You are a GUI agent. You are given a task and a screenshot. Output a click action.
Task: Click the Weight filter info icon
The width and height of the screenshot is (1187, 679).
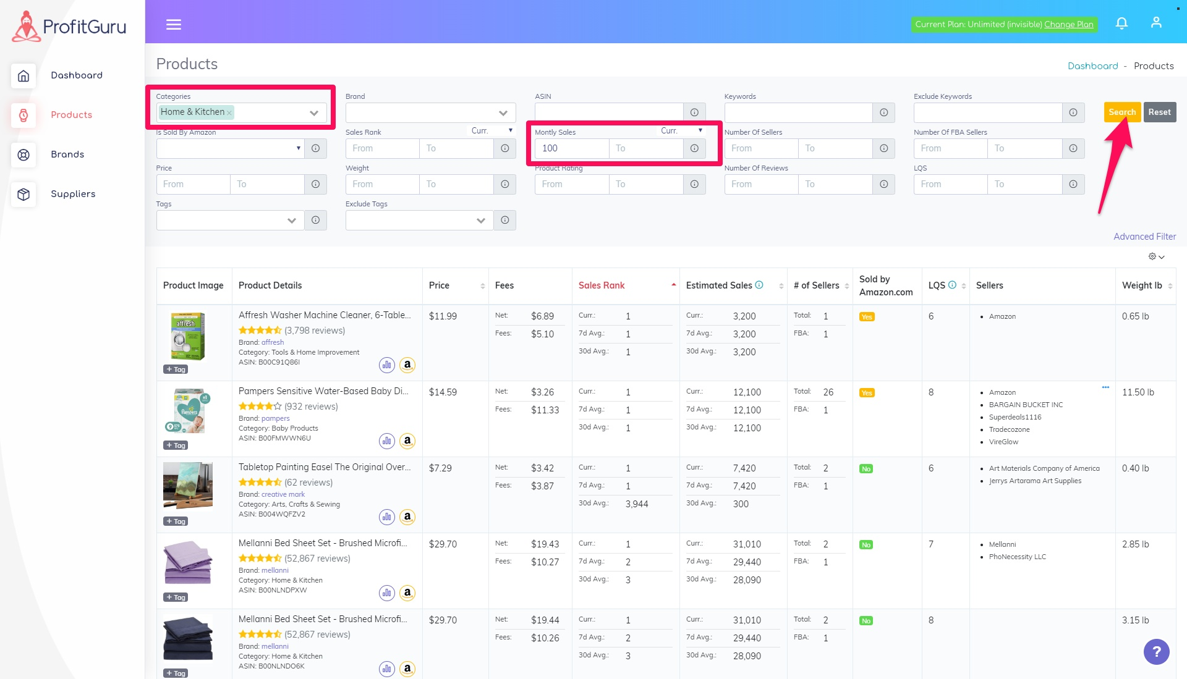505,184
